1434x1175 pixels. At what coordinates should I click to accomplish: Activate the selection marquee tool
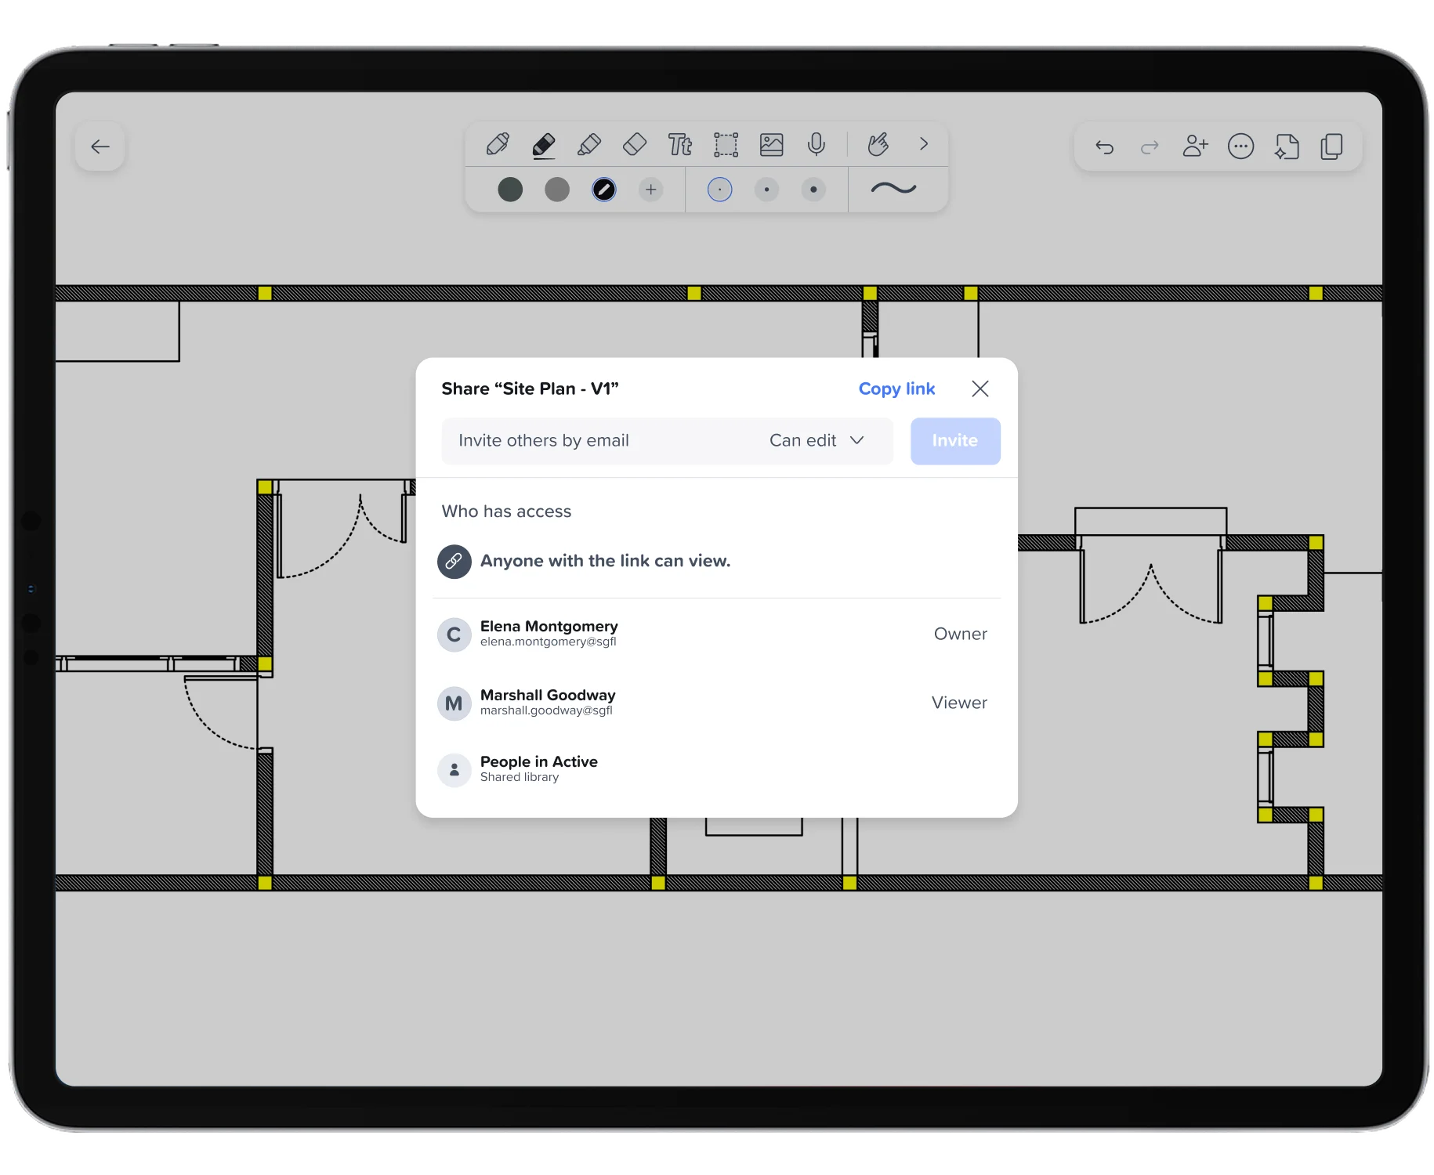[726, 145]
